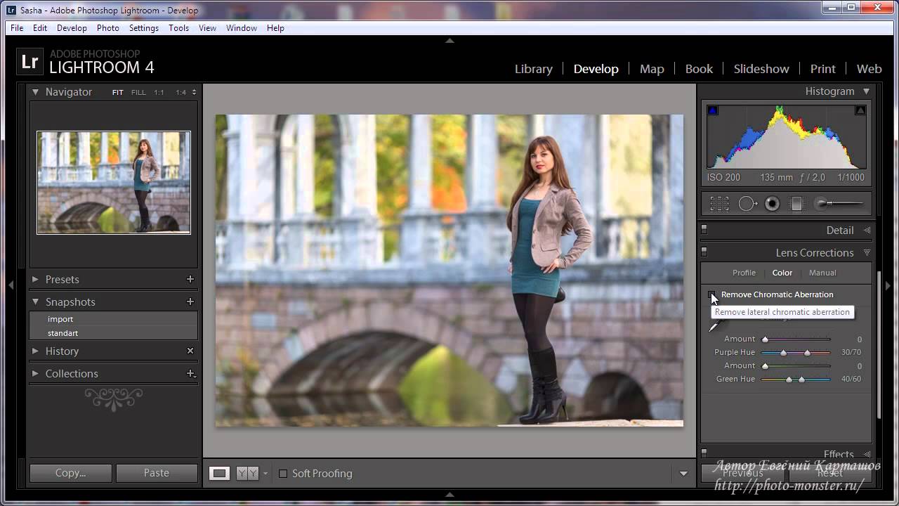The image size is (899, 506).
Task: Expand the Detail panel
Action: (867, 230)
